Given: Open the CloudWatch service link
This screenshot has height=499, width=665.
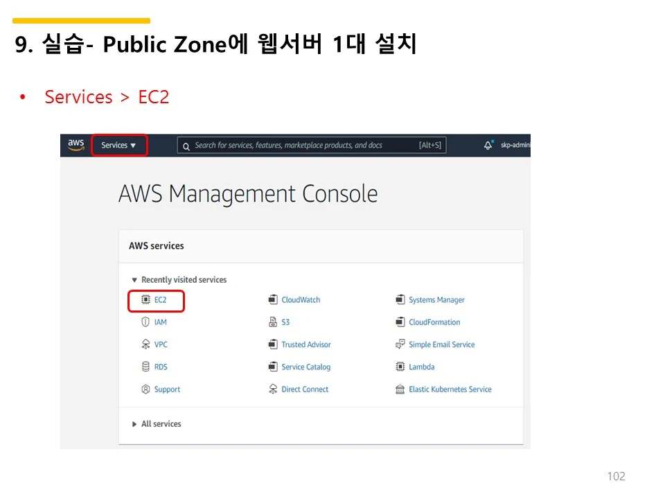Looking at the screenshot, I should [x=301, y=300].
